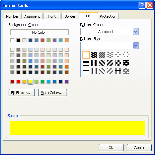Select the orange theme color in top row
This screenshot has height=155, width=155.
click(x=67, y=40)
